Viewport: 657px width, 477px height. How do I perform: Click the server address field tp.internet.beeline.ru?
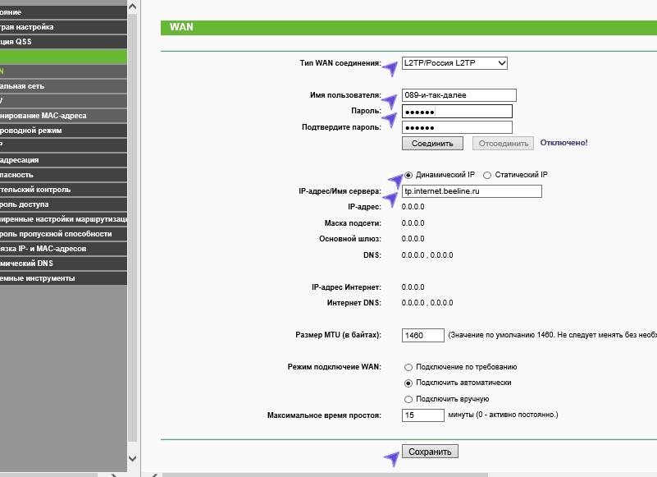472,191
